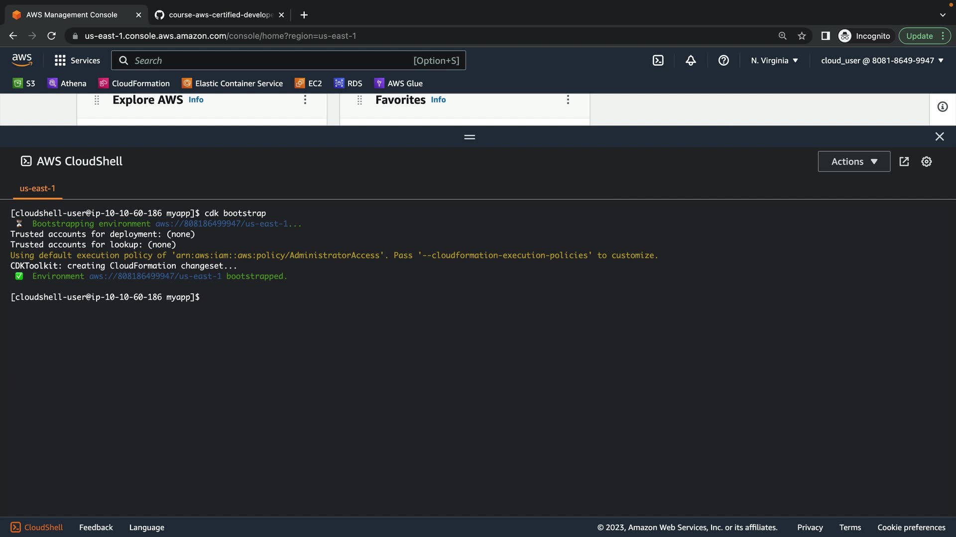Open the Elastic Container Service shortcut
This screenshot has height=537, width=956.
[x=233, y=84]
